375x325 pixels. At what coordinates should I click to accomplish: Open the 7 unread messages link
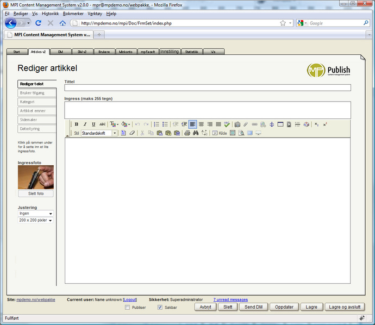[x=230, y=299]
